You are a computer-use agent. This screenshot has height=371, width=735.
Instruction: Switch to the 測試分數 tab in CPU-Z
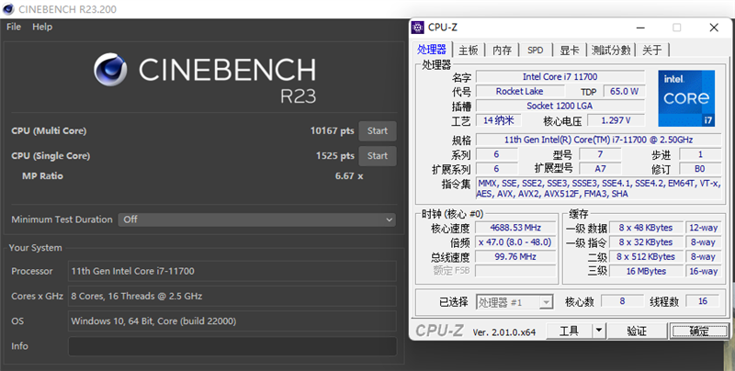(x=611, y=51)
